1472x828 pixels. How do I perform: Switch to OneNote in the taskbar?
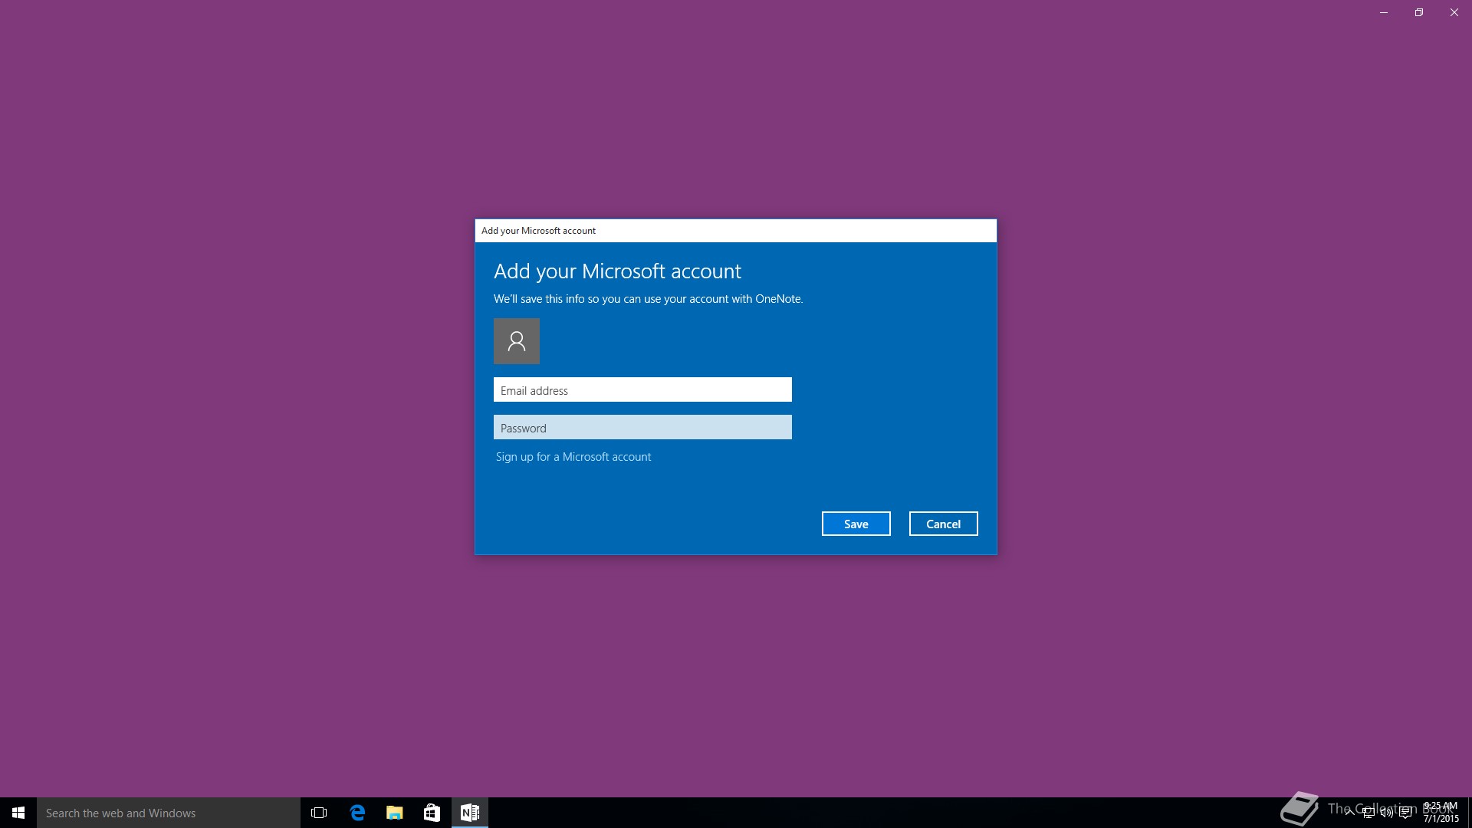click(470, 813)
